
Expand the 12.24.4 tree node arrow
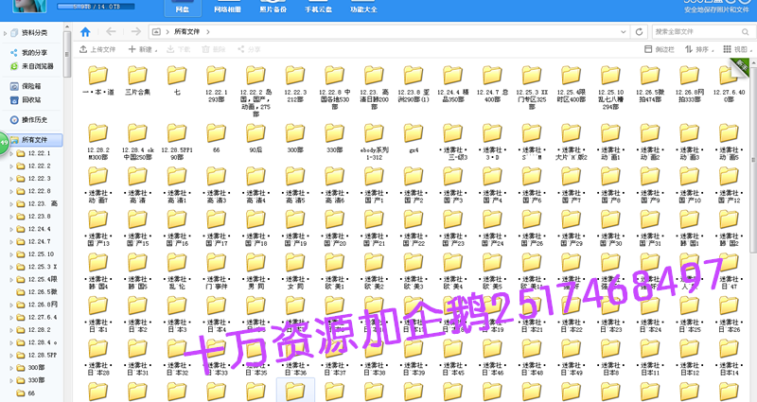click(x=11, y=229)
